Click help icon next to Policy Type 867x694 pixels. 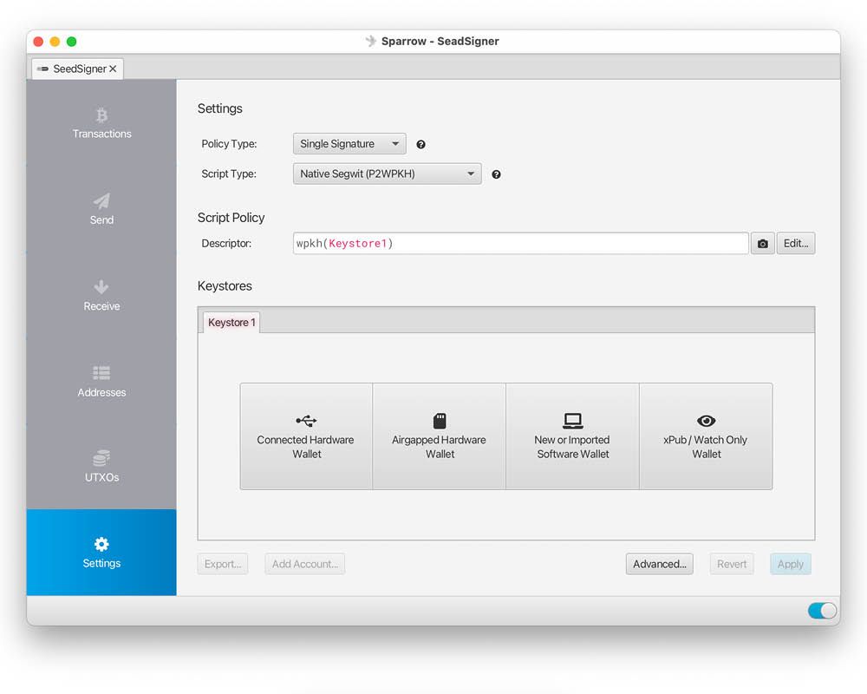tap(421, 145)
